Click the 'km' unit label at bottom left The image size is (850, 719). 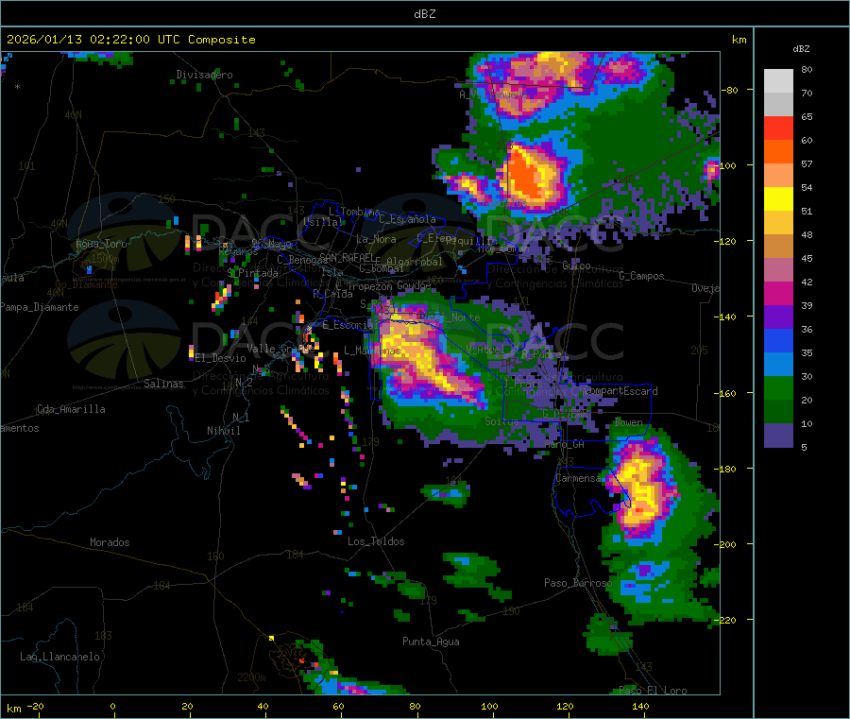(x=13, y=709)
